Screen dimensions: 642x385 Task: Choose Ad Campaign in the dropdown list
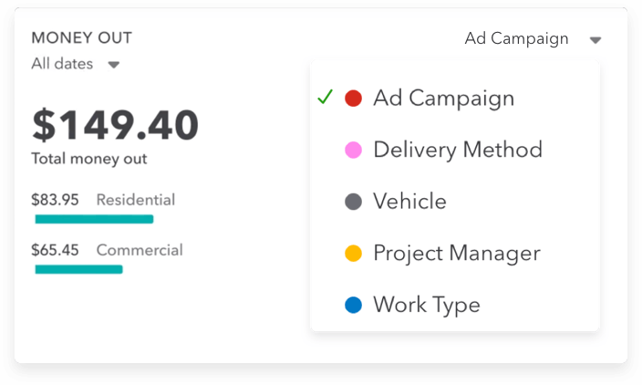[x=443, y=99]
